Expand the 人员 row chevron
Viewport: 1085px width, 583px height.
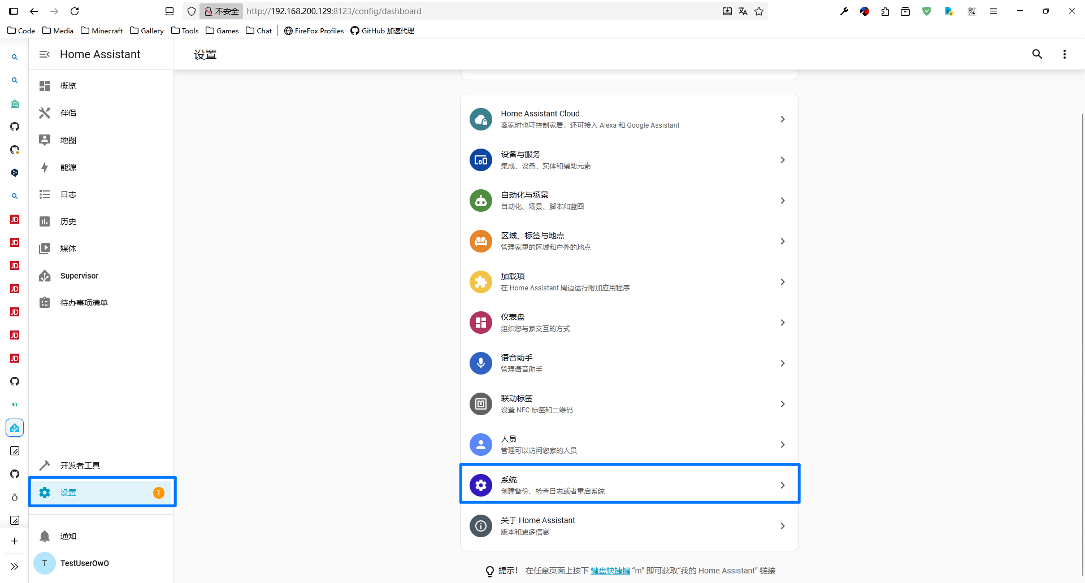(x=782, y=445)
